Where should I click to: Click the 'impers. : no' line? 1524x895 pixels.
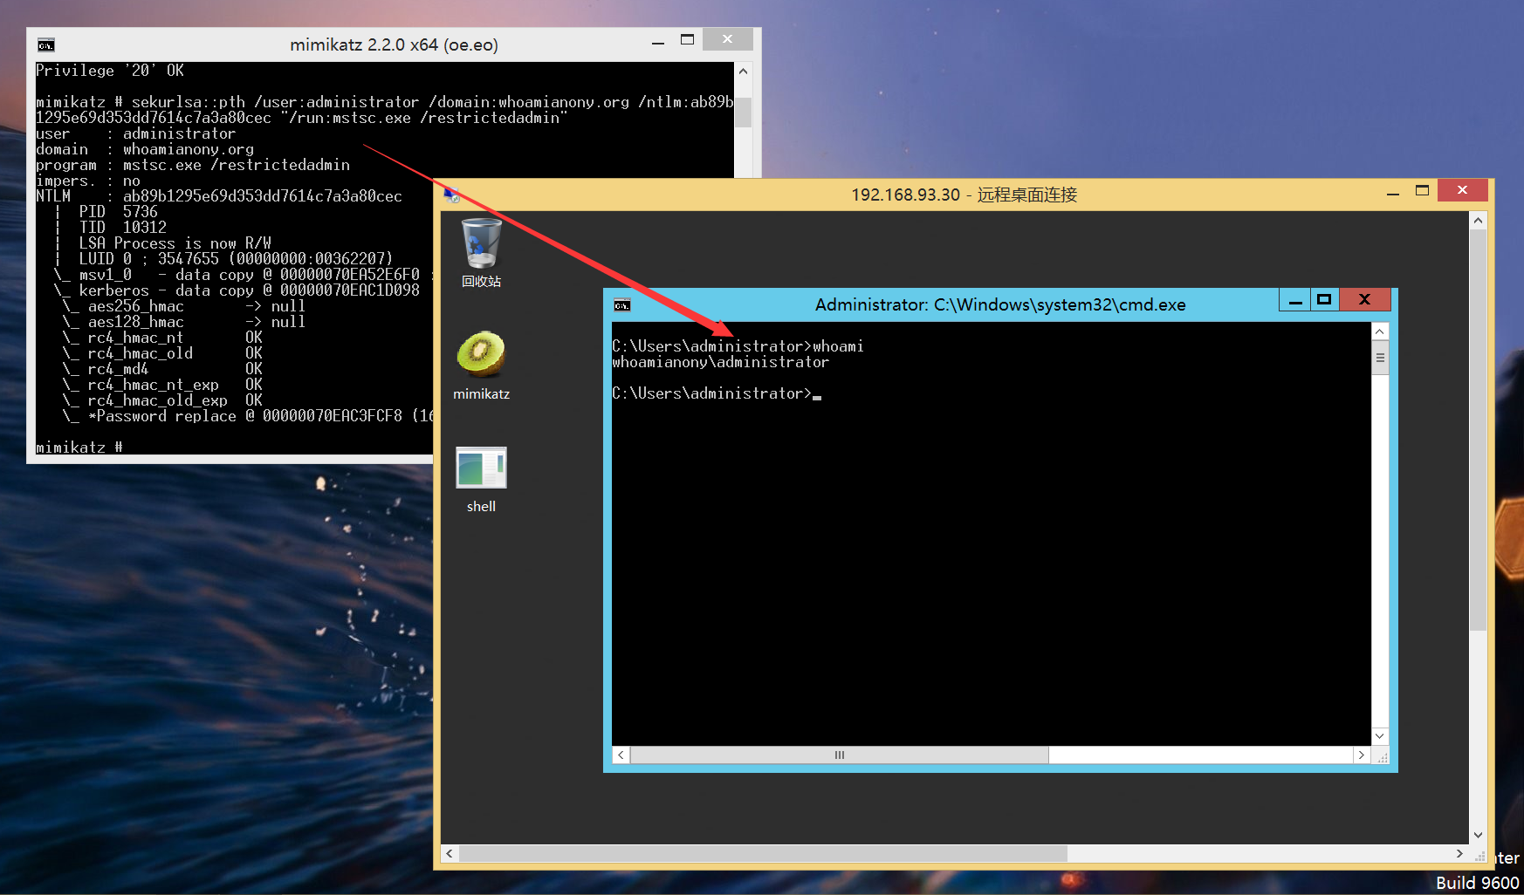pos(88,181)
